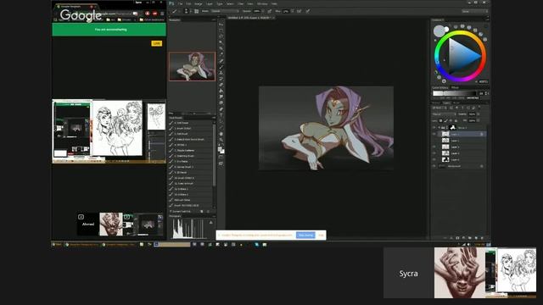Select the Zoom tool in the toolbar
The width and height of the screenshot is (543, 305).
tap(221, 140)
